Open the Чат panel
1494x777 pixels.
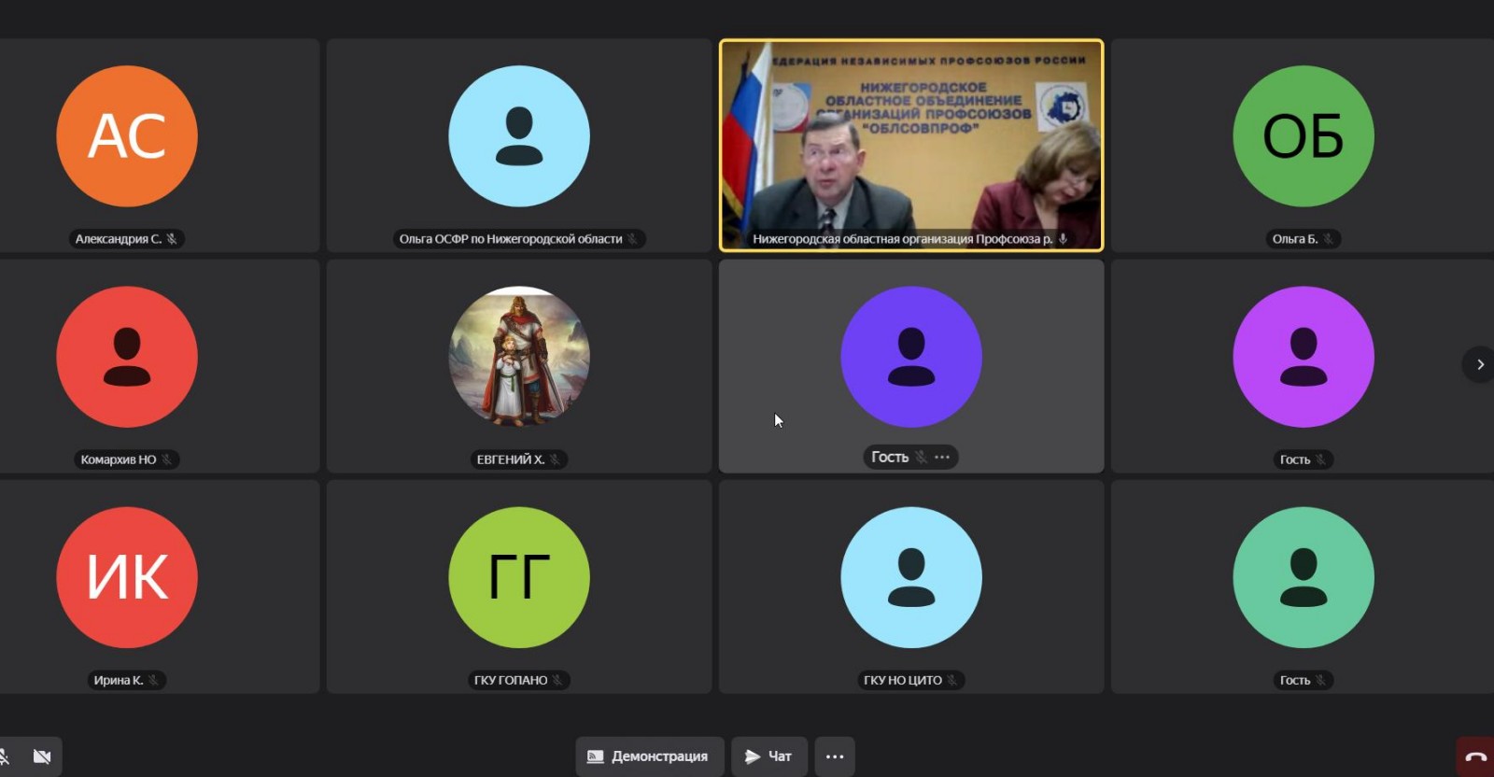click(768, 756)
